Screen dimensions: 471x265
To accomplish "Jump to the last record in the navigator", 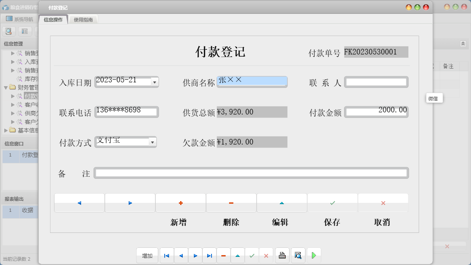I will click(209, 255).
